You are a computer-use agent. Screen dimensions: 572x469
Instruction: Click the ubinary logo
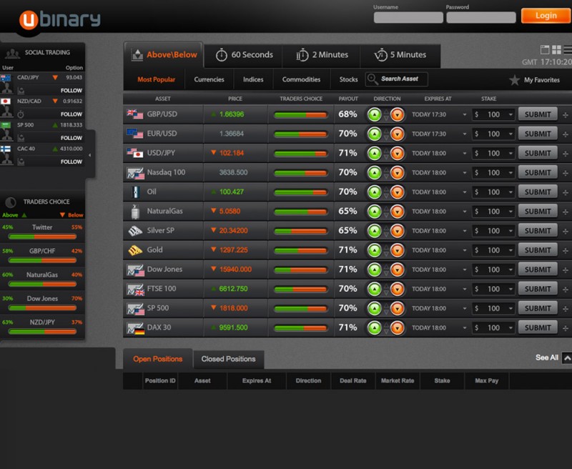coord(59,19)
